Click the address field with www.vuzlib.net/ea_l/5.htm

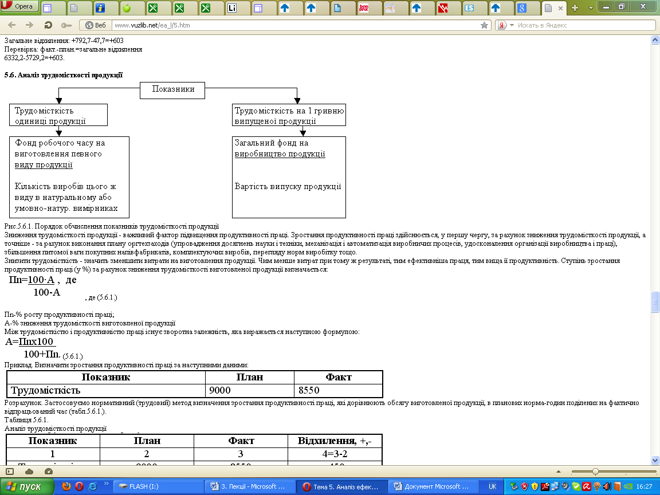coord(294,25)
